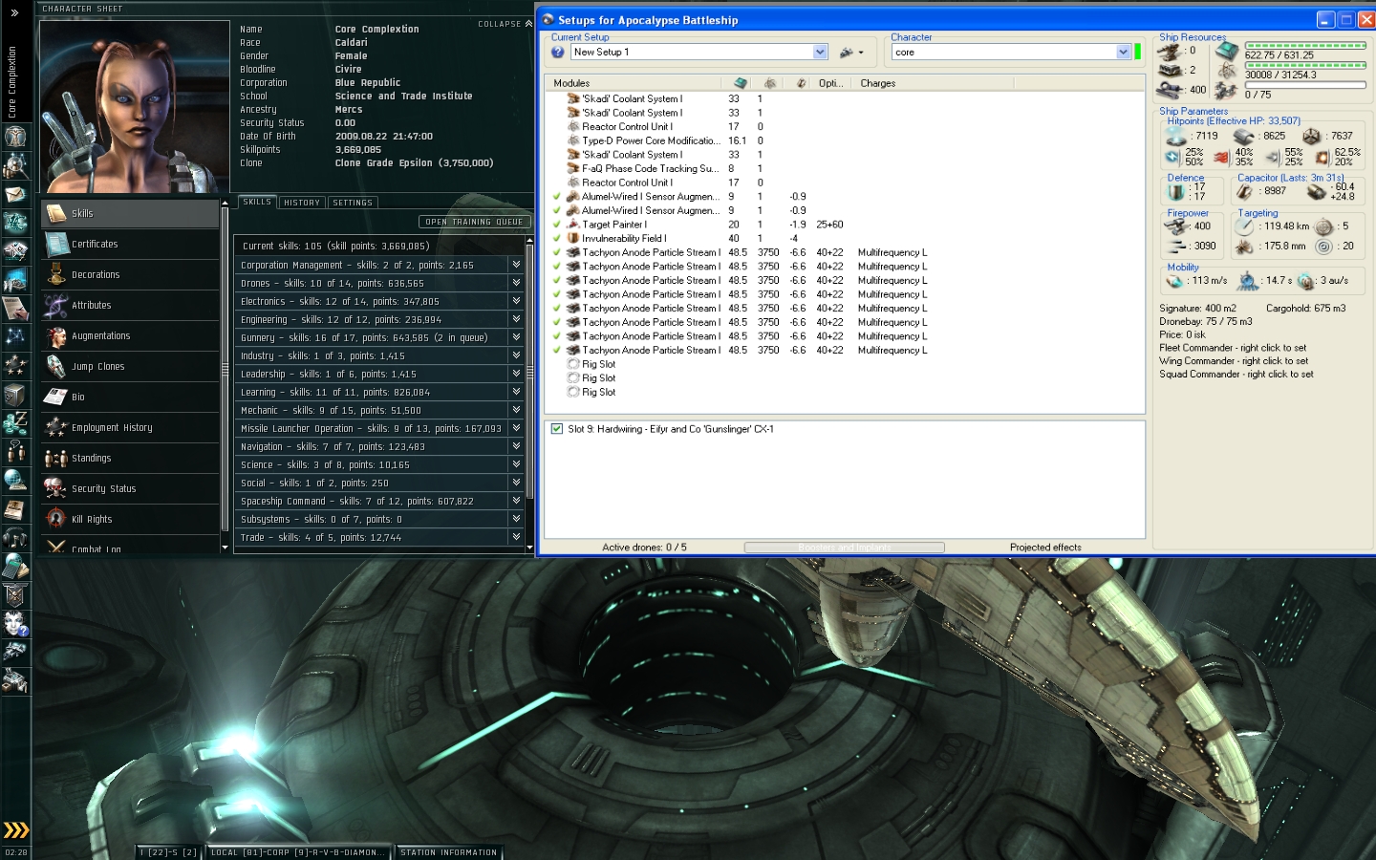The height and width of the screenshot is (860, 1376).
Task: Select the Attributes entry with DNA icon
Action: click(91, 306)
